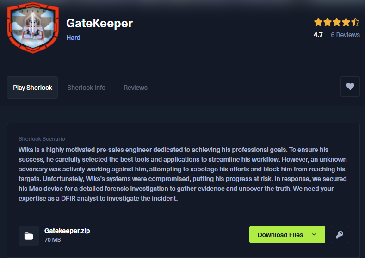Click the key icon for zip password
Image resolution: width=365 pixels, height=258 pixels.
[339, 235]
